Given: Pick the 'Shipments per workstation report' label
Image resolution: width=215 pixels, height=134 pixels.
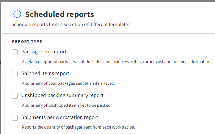Looking at the screenshot, I should click(59, 117).
